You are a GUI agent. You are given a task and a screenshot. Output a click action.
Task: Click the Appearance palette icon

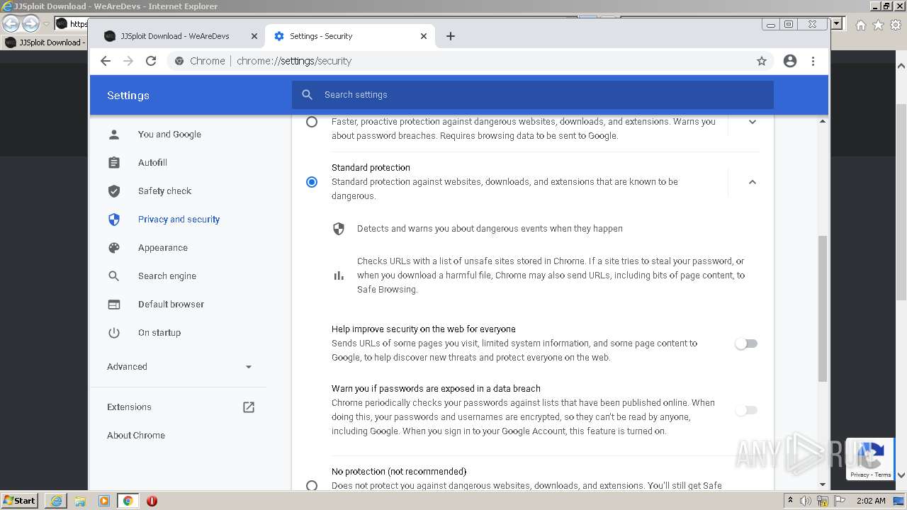(114, 248)
